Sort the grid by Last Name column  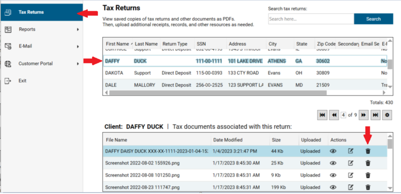point(146,44)
